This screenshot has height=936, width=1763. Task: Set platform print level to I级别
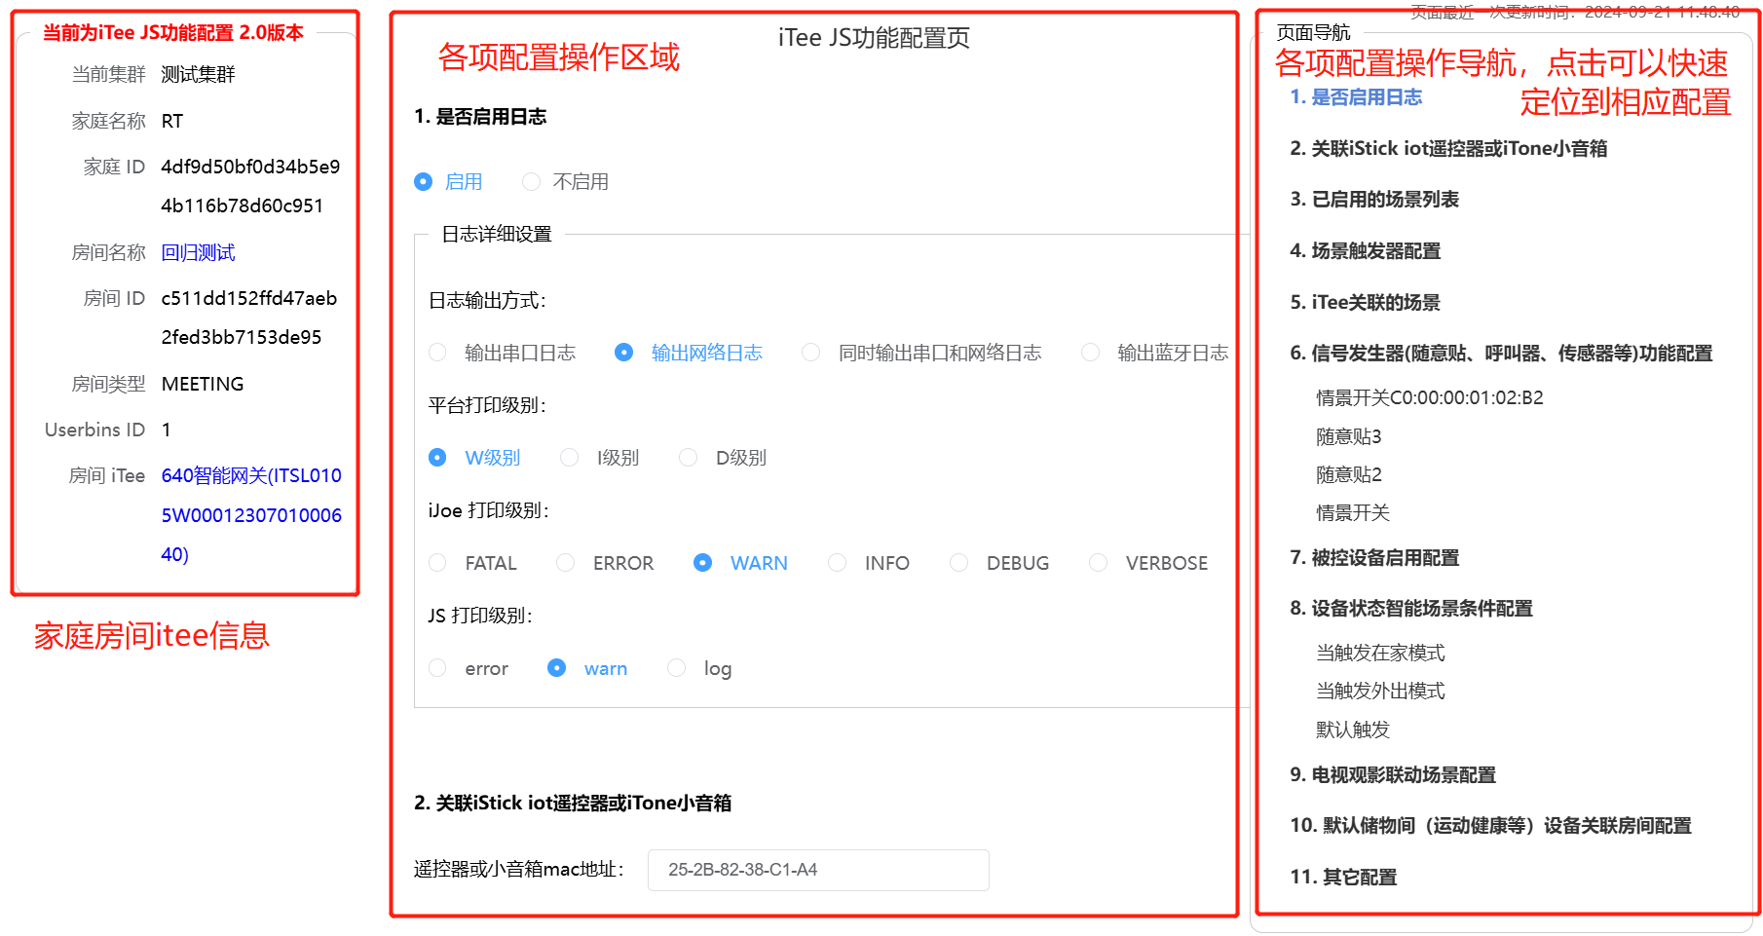[571, 458]
